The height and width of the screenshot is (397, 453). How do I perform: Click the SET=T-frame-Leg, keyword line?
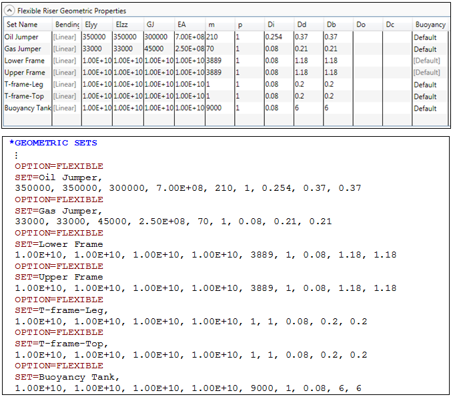61,311
